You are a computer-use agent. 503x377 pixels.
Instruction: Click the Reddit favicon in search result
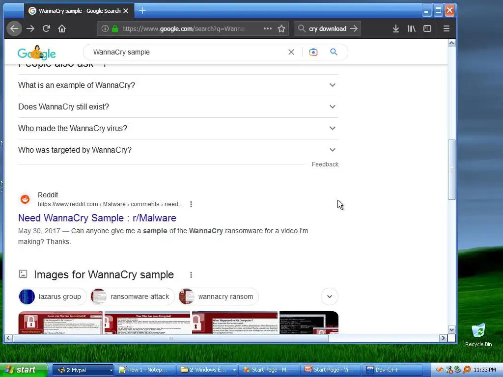coord(25,199)
